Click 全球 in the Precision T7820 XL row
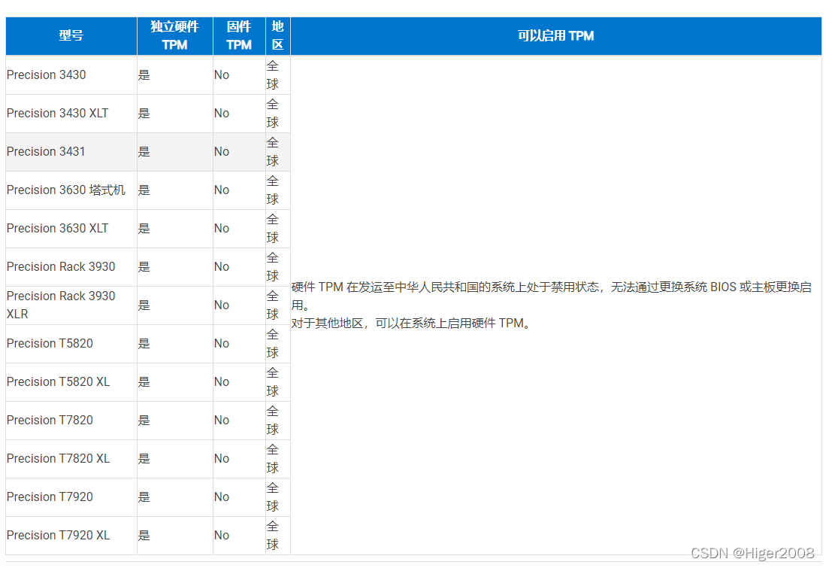Image resolution: width=826 pixels, height=568 pixels. click(272, 459)
